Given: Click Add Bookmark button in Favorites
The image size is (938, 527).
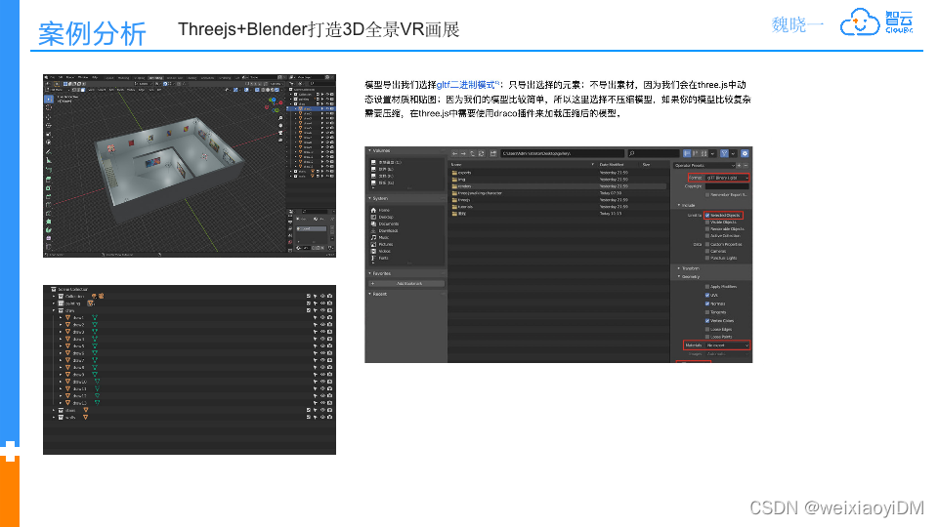Looking at the screenshot, I should [x=406, y=284].
